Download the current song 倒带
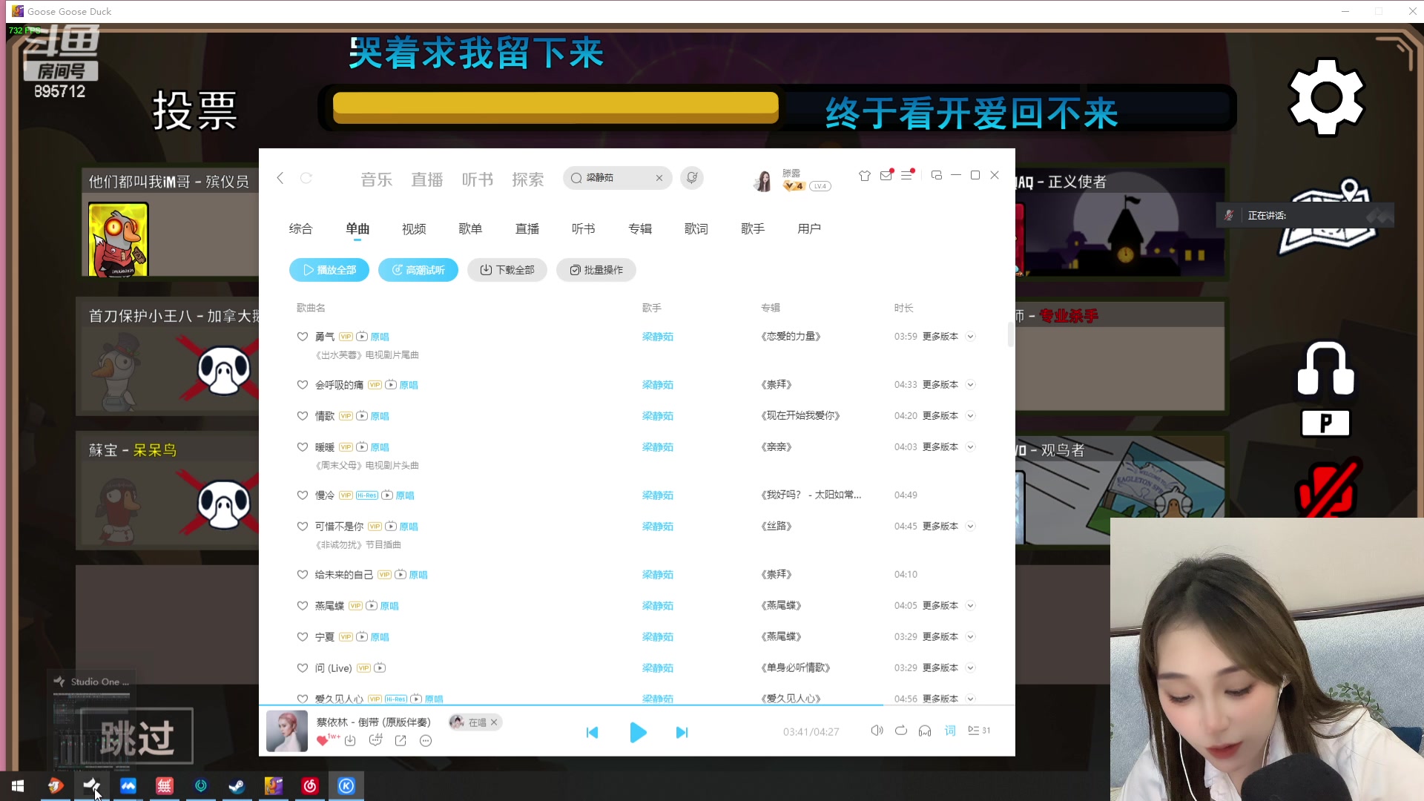The width and height of the screenshot is (1424, 801). (351, 740)
